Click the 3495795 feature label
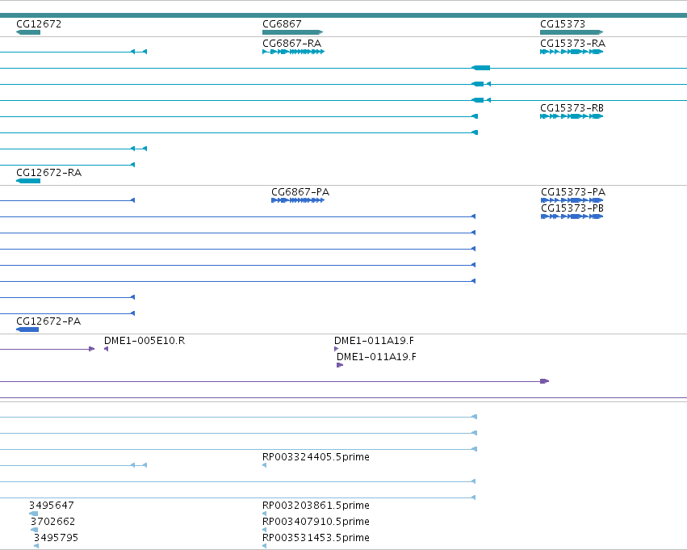The width and height of the screenshot is (687, 550). (x=54, y=537)
